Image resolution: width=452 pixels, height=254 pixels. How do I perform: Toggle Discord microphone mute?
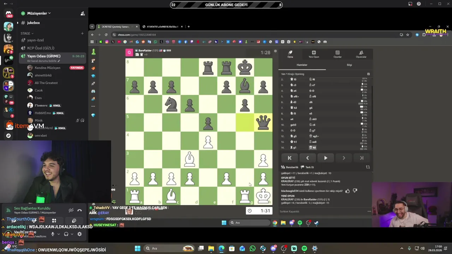click(x=53, y=234)
